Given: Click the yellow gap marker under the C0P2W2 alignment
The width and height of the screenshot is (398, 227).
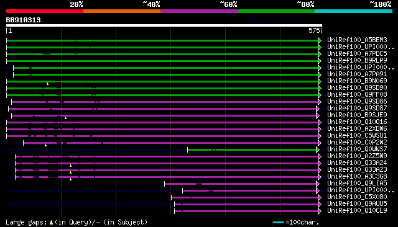Looking at the screenshot, I should (x=45, y=145).
